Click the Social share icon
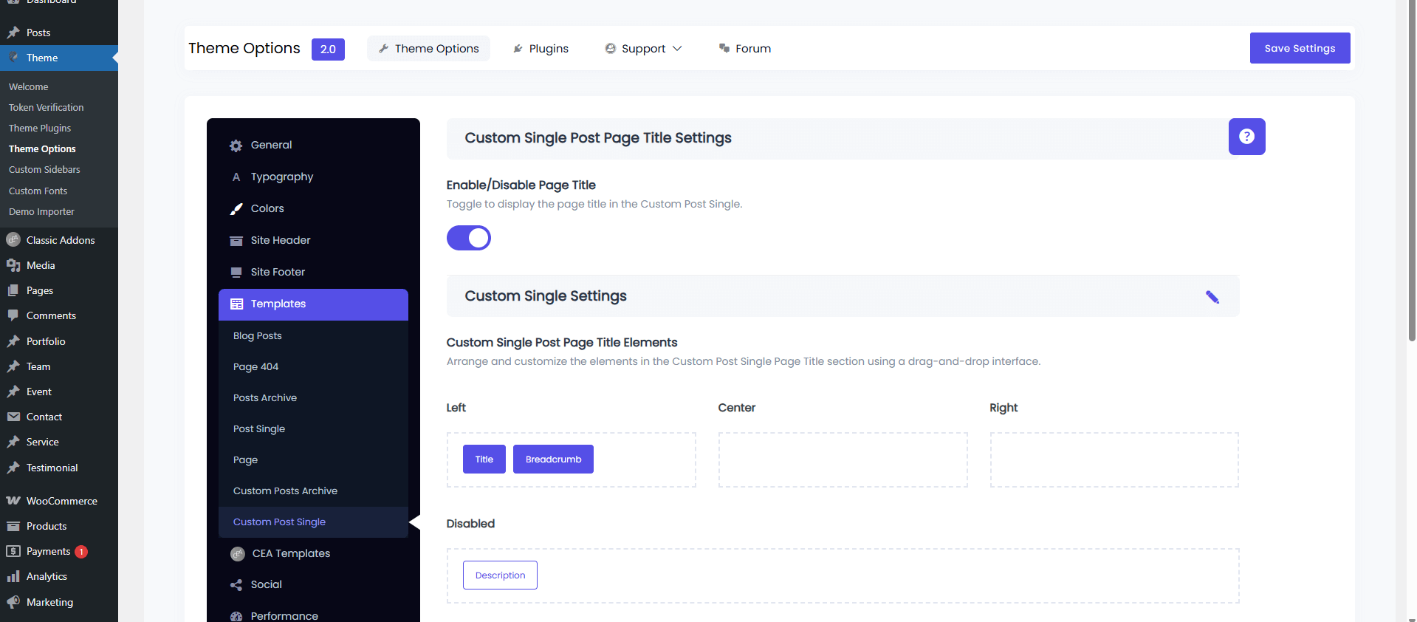Viewport: 1417px width, 622px height. click(x=236, y=585)
